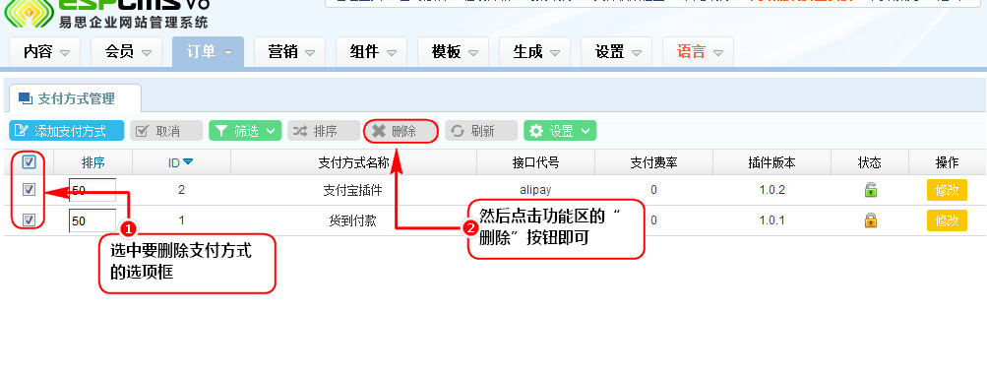Click the 接口代号 column header
The image size is (987, 376).
(x=535, y=162)
